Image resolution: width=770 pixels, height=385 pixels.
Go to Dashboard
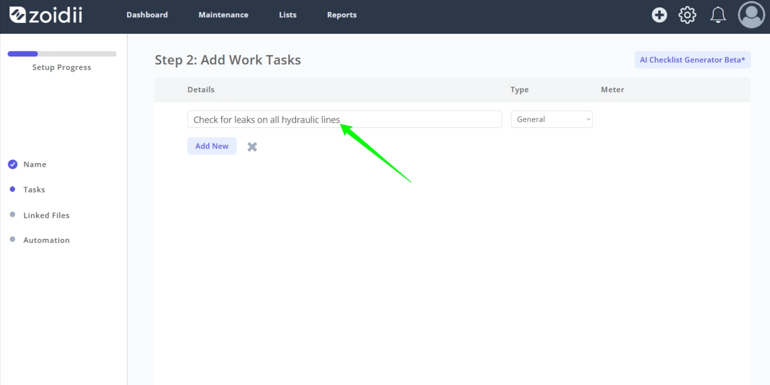click(x=147, y=15)
